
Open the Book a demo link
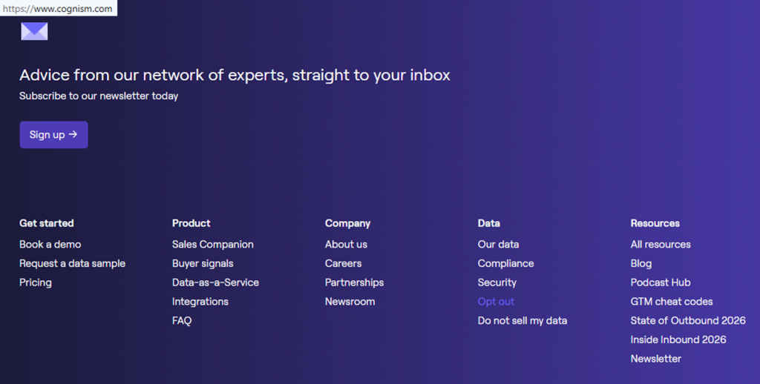point(50,245)
